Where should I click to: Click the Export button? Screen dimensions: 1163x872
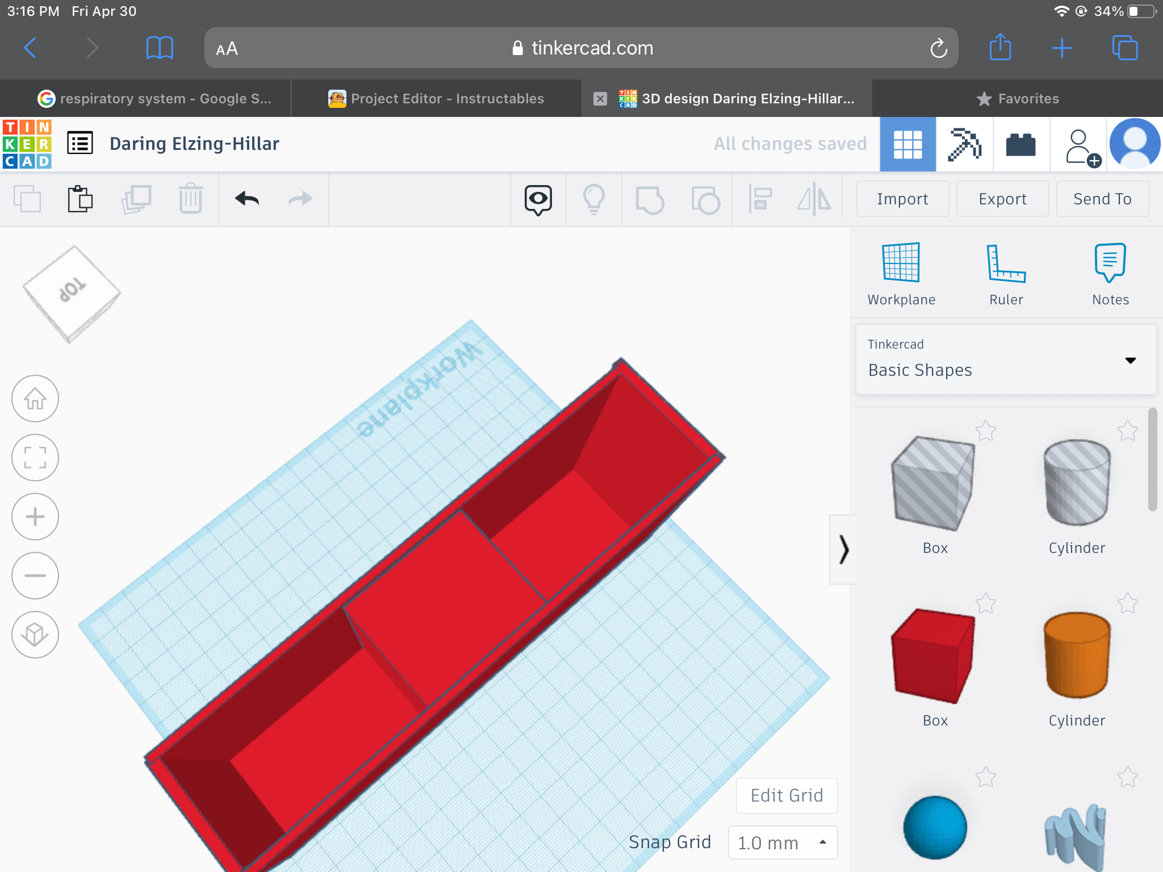(x=1002, y=199)
